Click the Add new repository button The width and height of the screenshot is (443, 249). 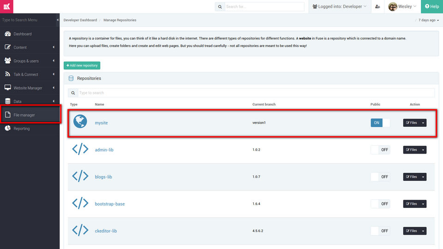[x=82, y=65]
